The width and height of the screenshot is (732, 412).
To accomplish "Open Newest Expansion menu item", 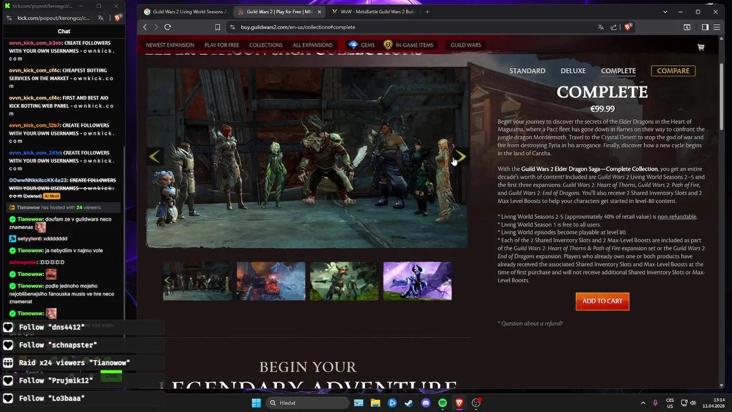I will click(170, 45).
